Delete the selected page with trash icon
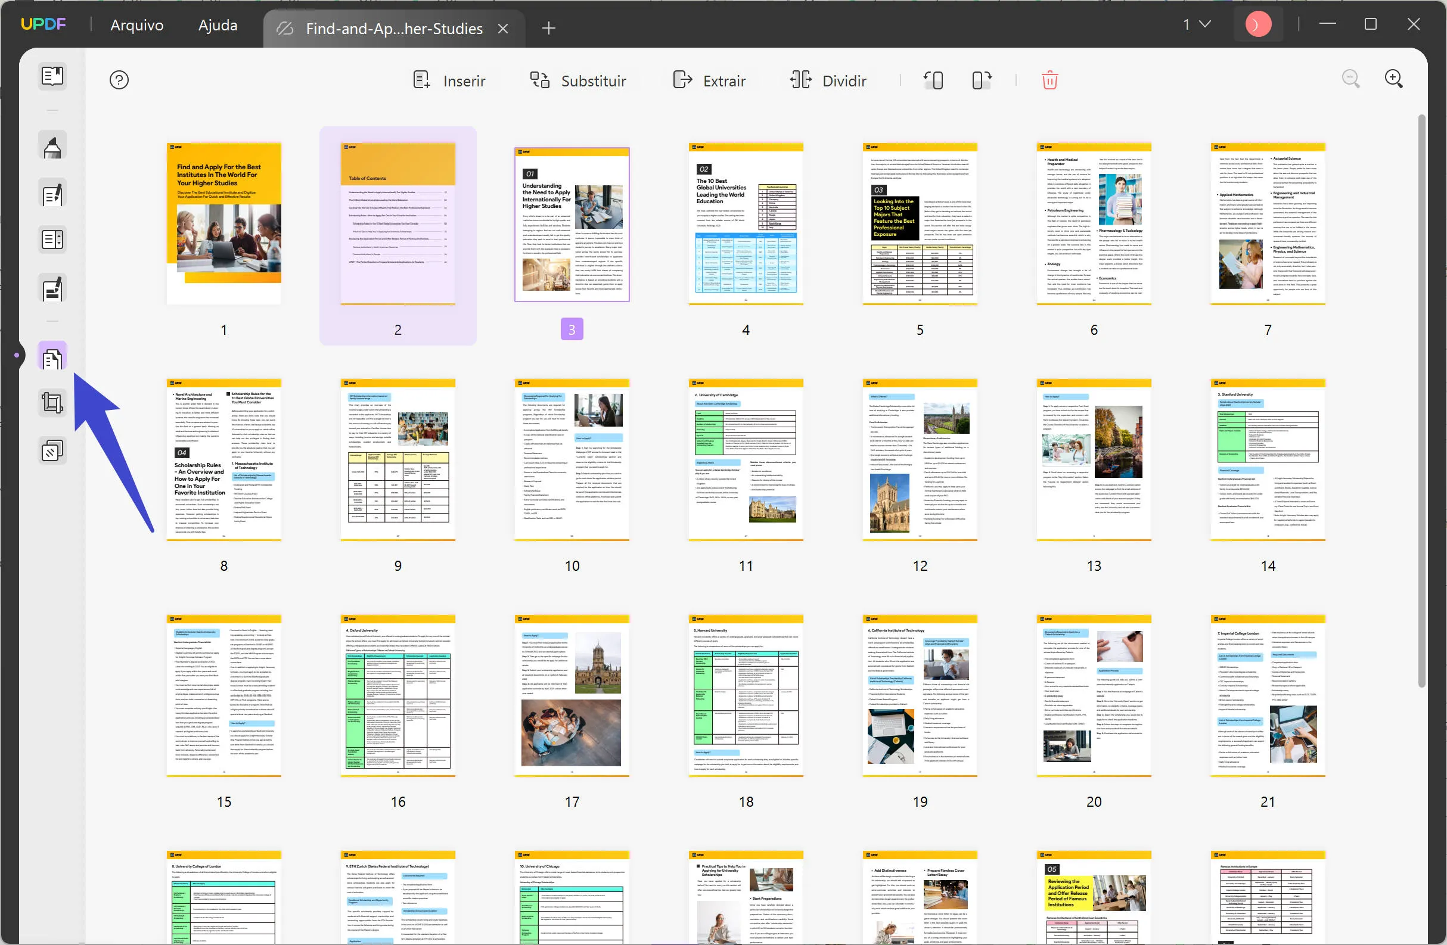This screenshot has height=945, width=1447. 1050,80
